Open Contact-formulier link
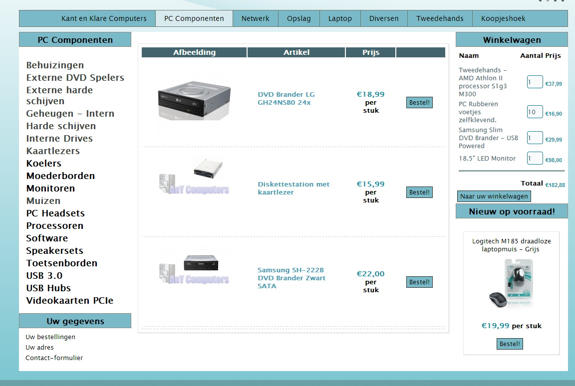 [54, 358]
